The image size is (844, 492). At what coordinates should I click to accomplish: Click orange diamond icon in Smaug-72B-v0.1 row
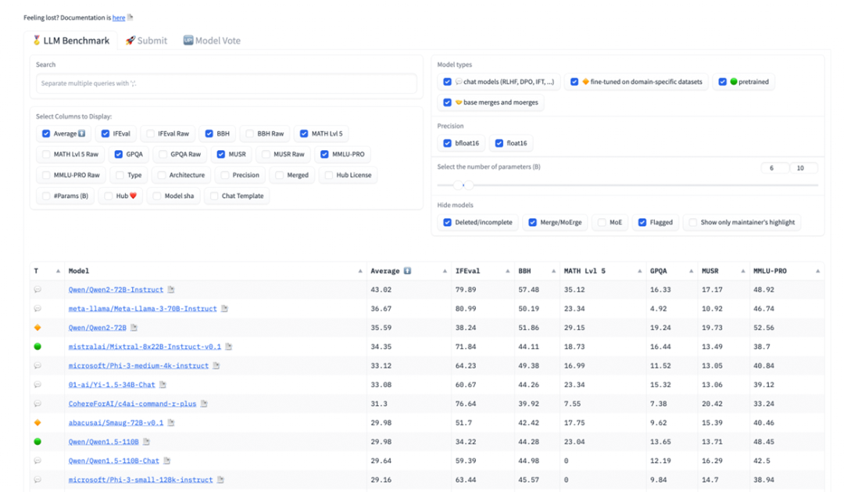click(x=38, y=422)
